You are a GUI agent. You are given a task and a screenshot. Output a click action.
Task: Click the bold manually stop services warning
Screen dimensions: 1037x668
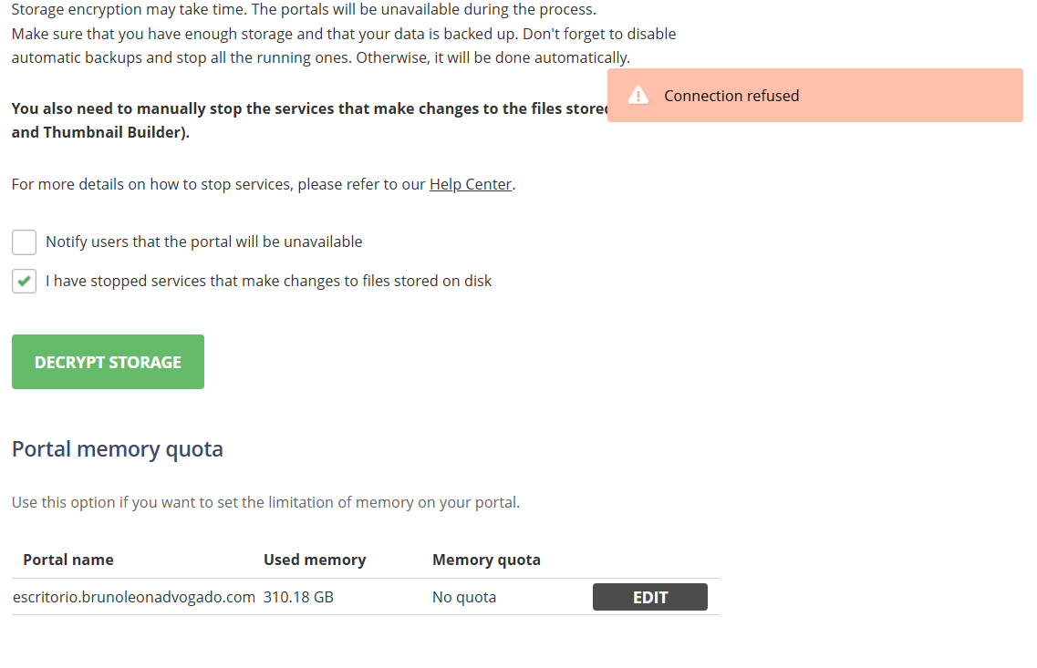[310, 109]
